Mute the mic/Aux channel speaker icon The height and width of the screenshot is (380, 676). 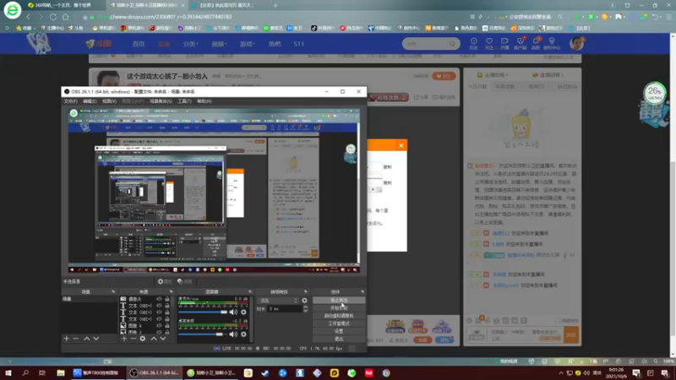(233, 312)
